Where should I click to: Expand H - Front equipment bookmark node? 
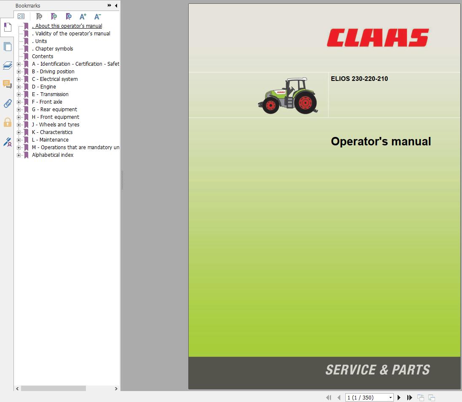click(x=19, y=117)
